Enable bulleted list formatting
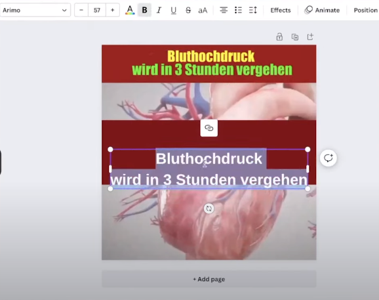 click(238, 10)
